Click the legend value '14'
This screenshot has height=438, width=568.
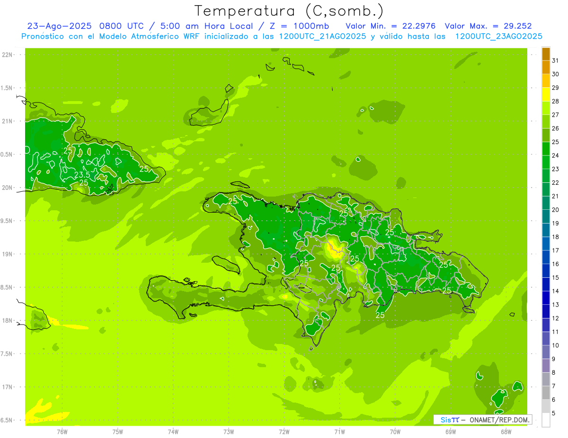(x=556, y=291)
